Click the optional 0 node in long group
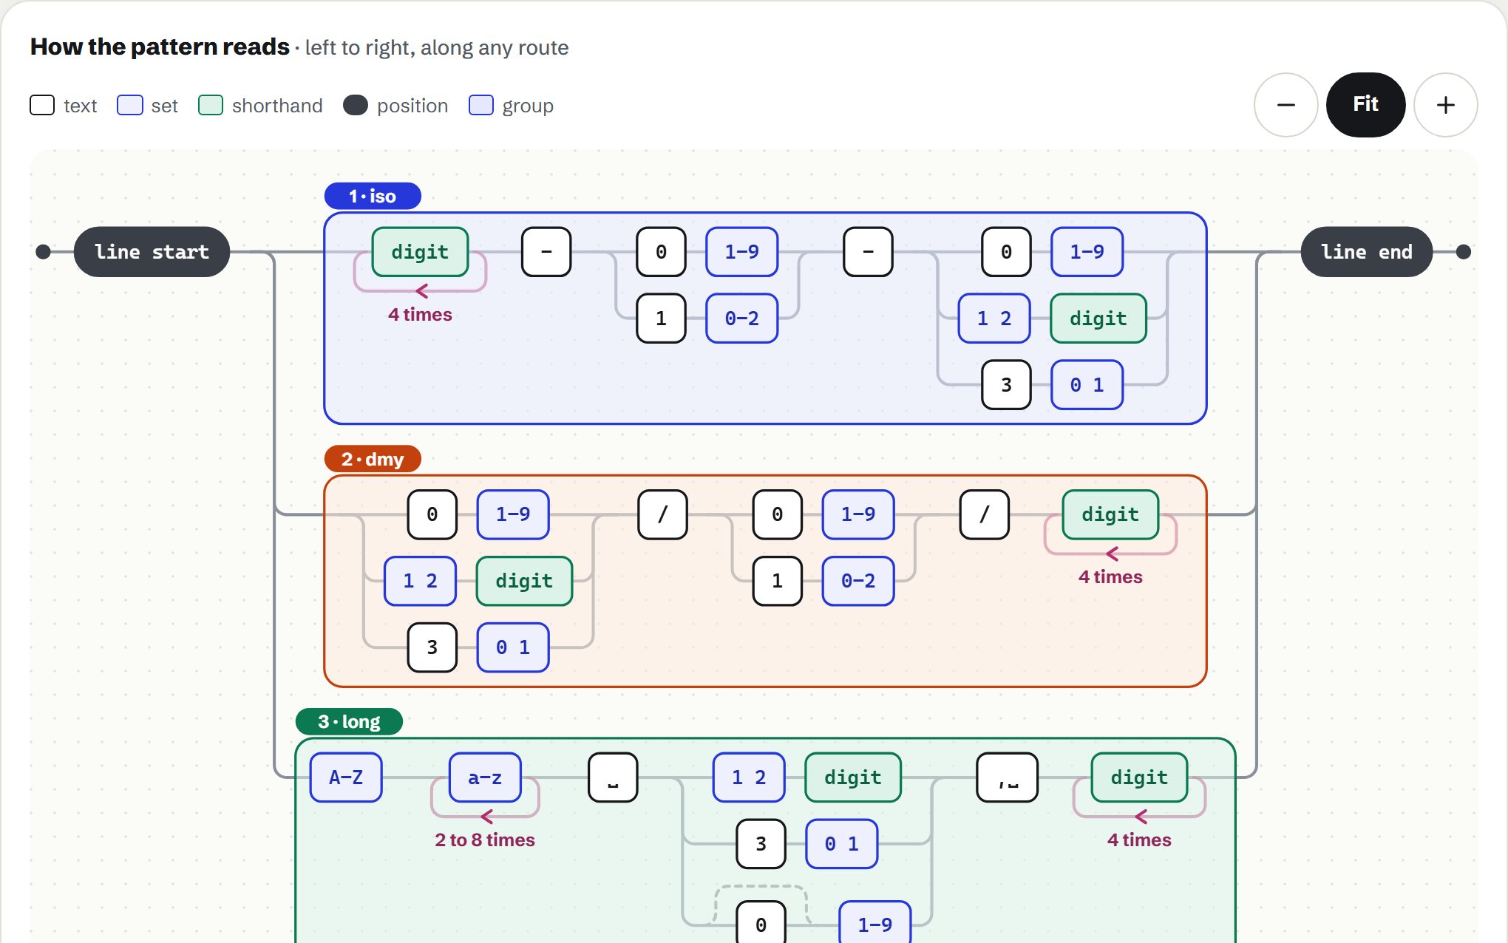Image resolution: width=1508 pixels, height=943 pixels. tap(761, 922)
